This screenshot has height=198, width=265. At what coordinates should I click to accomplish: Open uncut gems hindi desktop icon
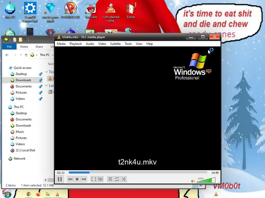click(50, 12)
